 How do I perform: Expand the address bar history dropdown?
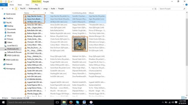(x=153, y=9)
